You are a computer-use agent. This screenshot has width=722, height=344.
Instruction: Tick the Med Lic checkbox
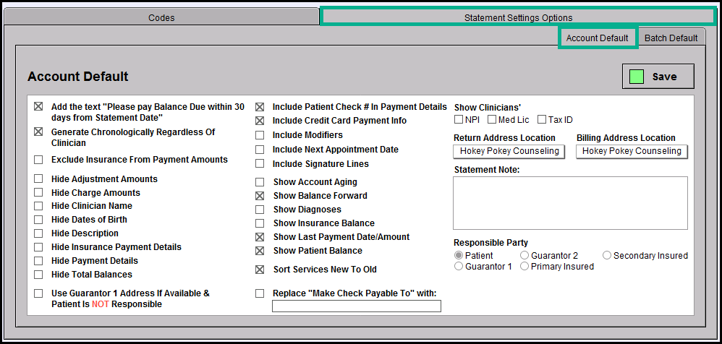492,120
